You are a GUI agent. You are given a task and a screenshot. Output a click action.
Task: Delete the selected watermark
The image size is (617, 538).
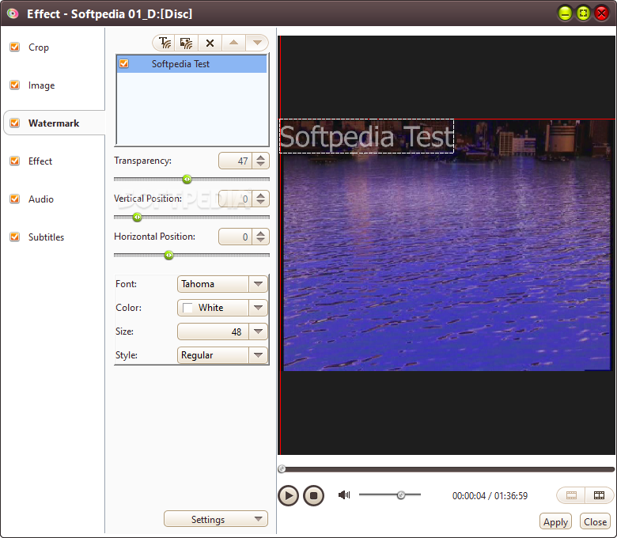(x=210, y=43)
